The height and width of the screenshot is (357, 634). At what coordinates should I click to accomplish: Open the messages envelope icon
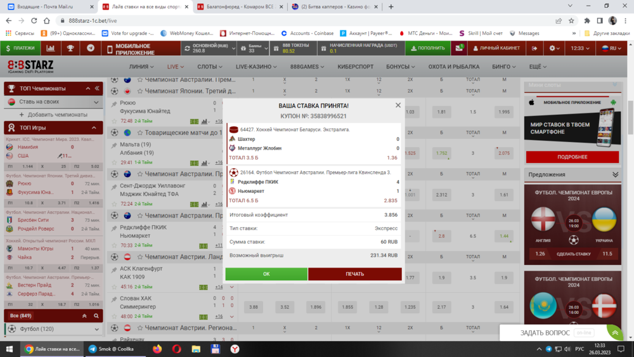point(459,48)
